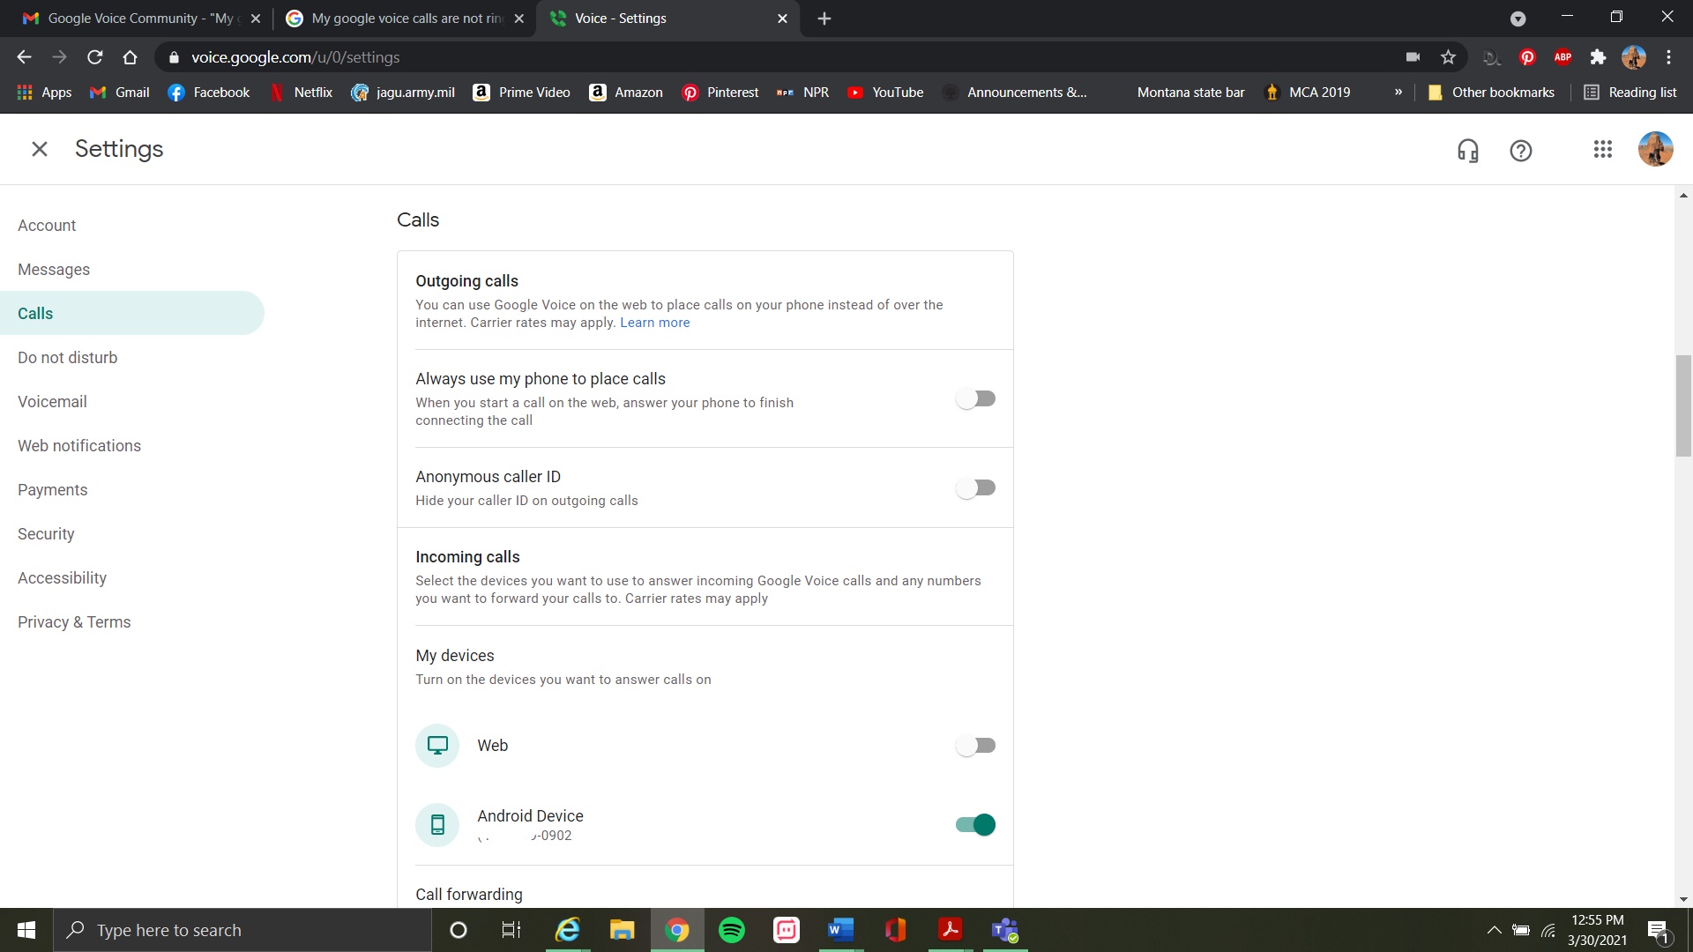Click the Android Device phone icon
The height and width of the screenshot is (952, 1693).
[437, 825]
